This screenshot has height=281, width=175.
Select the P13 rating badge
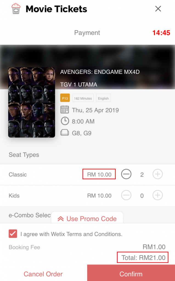[65, 98]
